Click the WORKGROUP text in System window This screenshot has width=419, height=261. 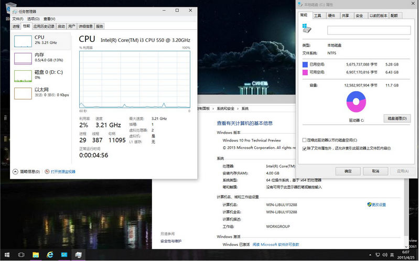(278, 226)
